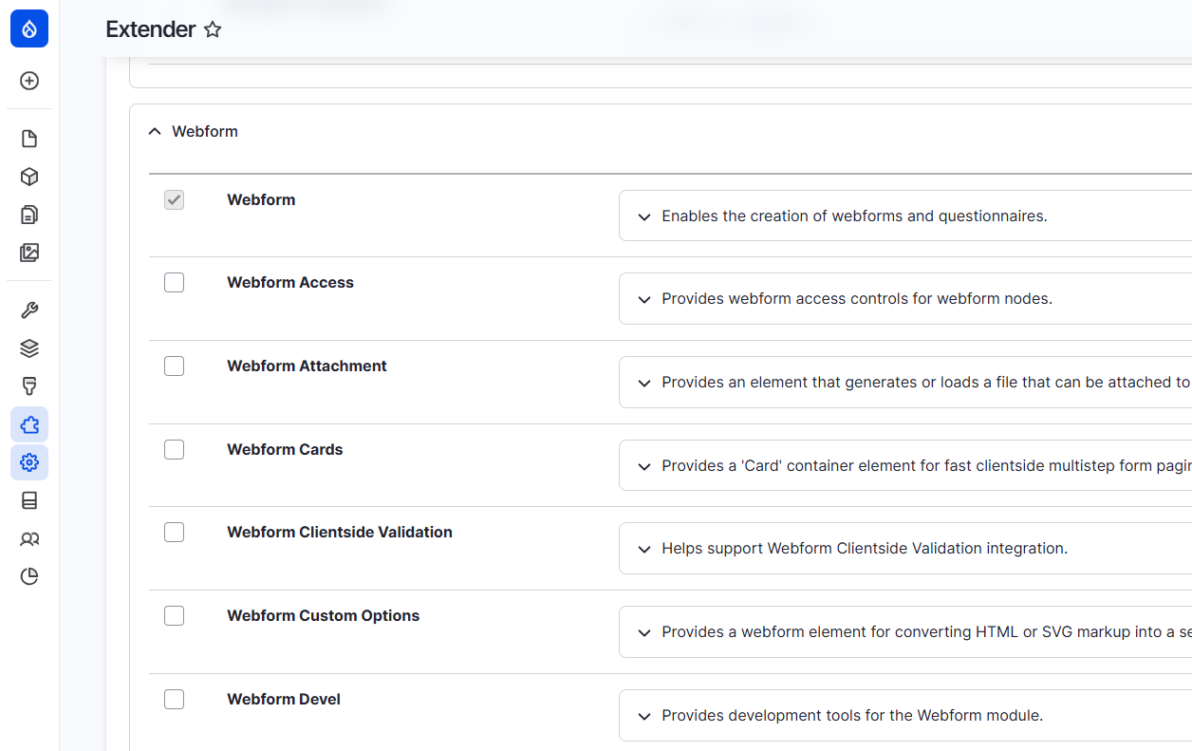The height and width of the screenshot is (751, 1192).
Task: Click the Drupal logo home icon
Action: [x=29, y=29]
